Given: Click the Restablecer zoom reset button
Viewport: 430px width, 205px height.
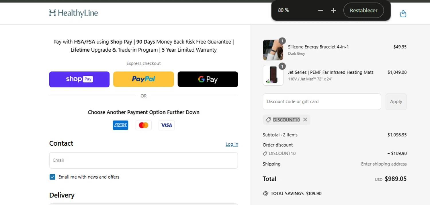Looking at the screenshot, I should [x=363, y=10].
